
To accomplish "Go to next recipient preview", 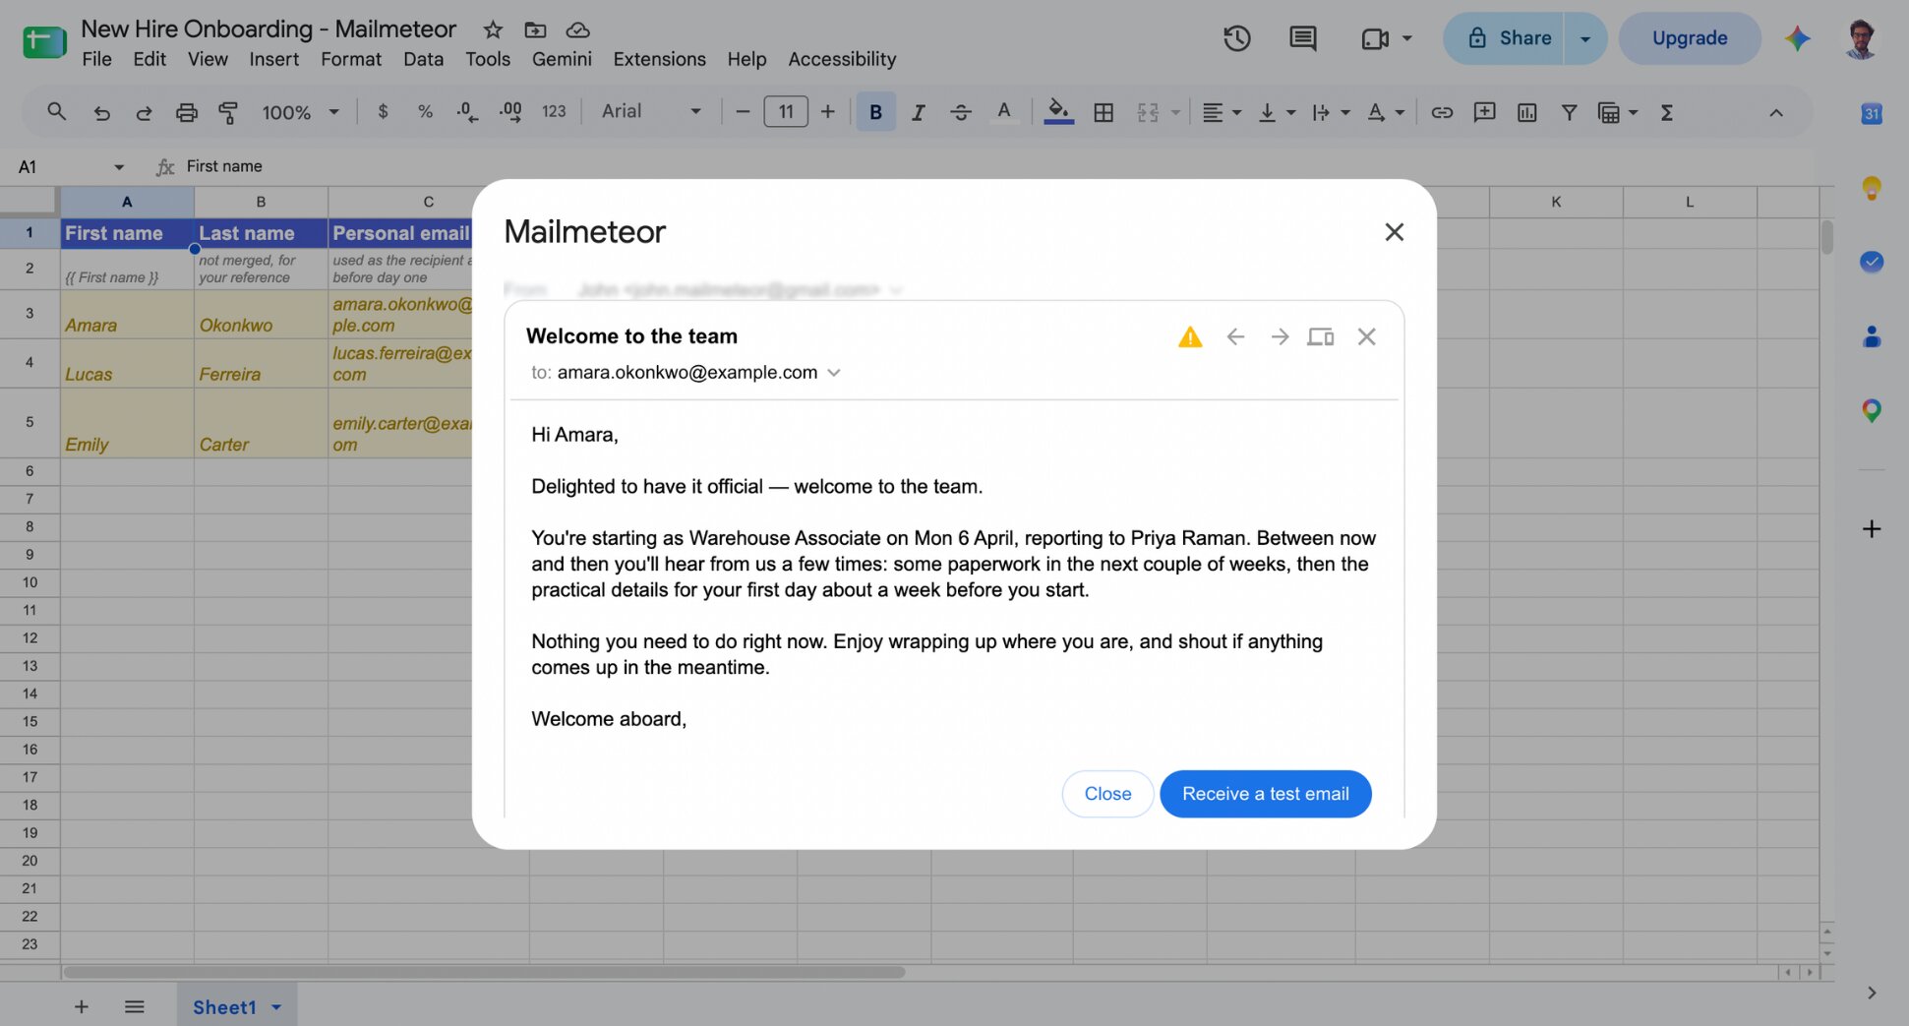I will pyautogui.click(x=1279, y=336).
